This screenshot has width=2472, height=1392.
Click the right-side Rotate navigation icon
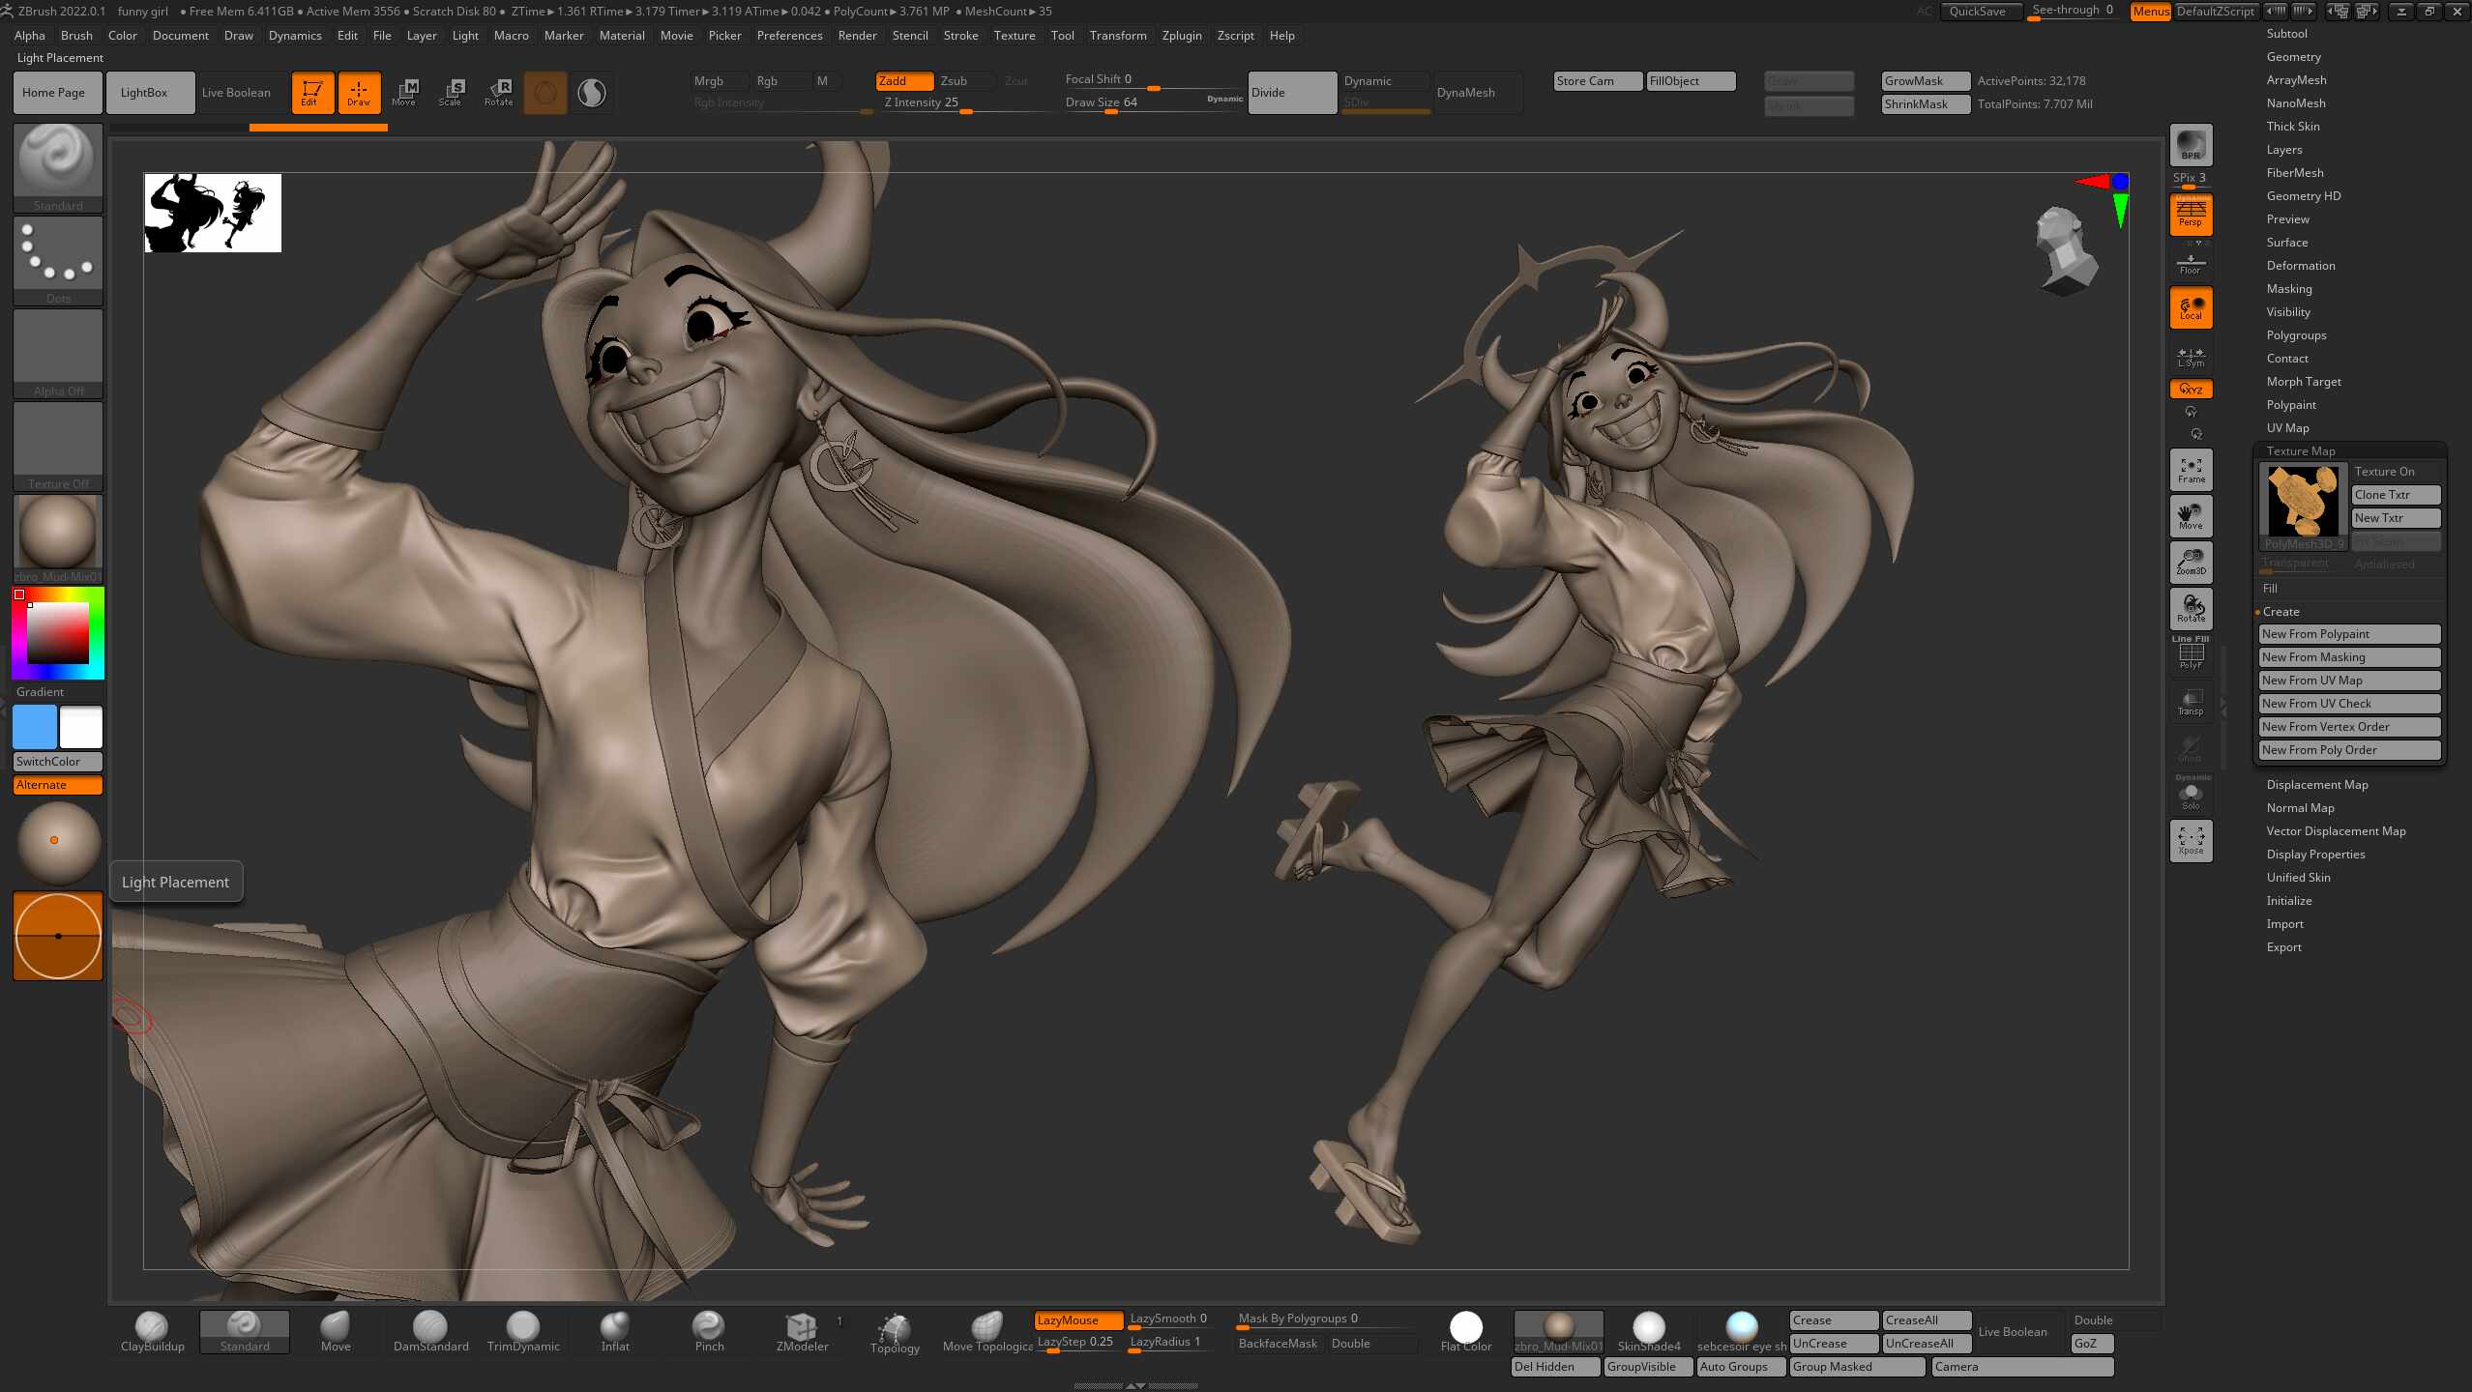click(2191, 608)
